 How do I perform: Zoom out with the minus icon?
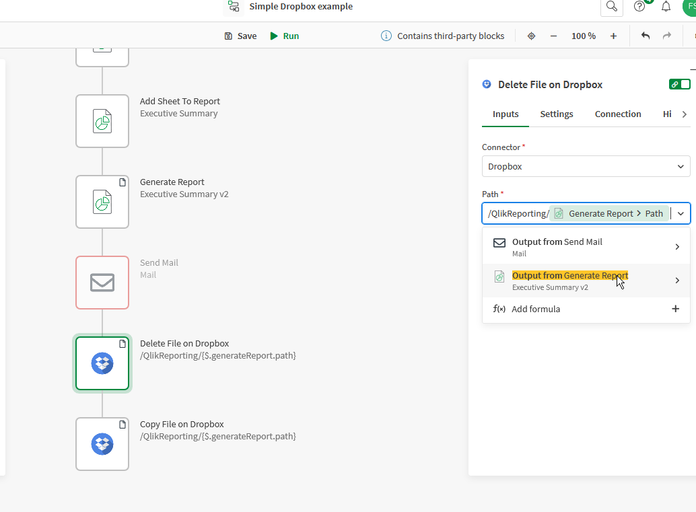click(553, 36)
